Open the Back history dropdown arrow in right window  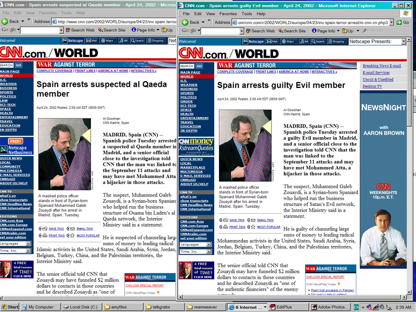[x=203, y=22]
